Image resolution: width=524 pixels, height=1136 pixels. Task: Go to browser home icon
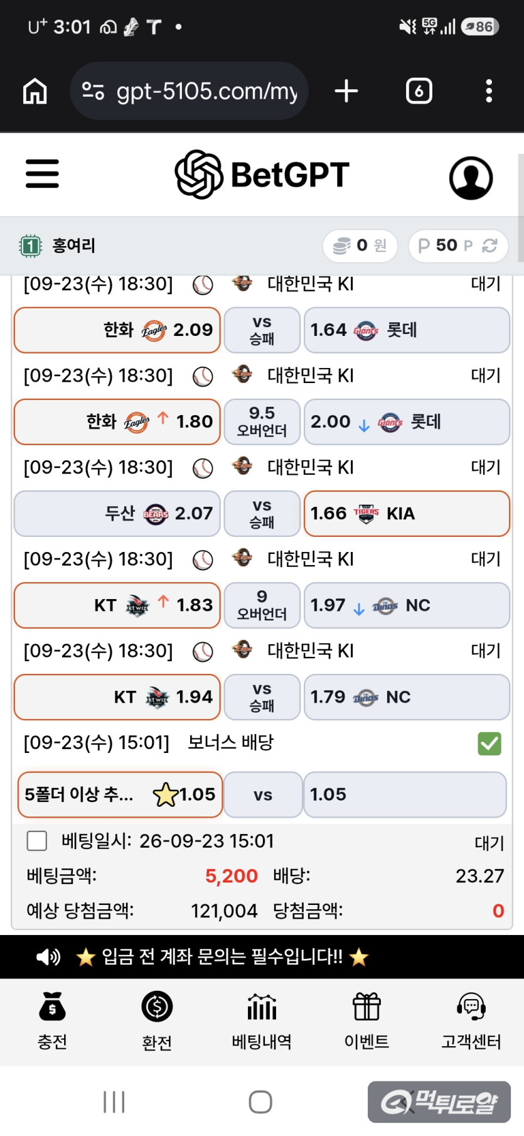pos(35,91)
